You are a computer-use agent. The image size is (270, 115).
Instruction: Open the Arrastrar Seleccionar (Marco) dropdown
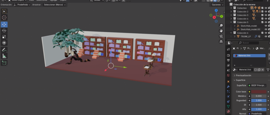coord(55,5)
